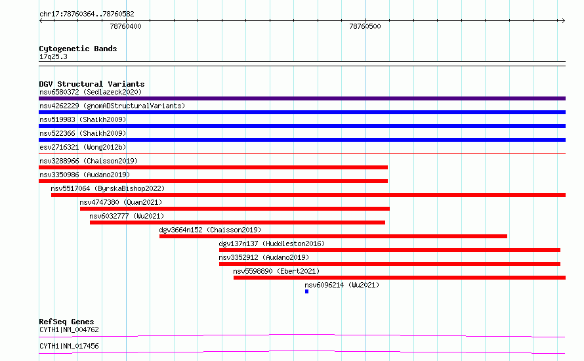Click the red nsv6032777 variant bar
Image resolution: width=584 pixels, height=361 pixels.
click(x=238, y=223)
